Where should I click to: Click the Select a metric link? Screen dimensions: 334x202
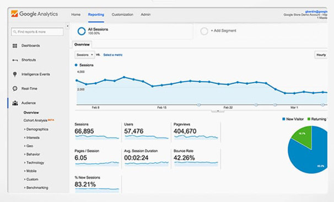(x=113, y=55)
